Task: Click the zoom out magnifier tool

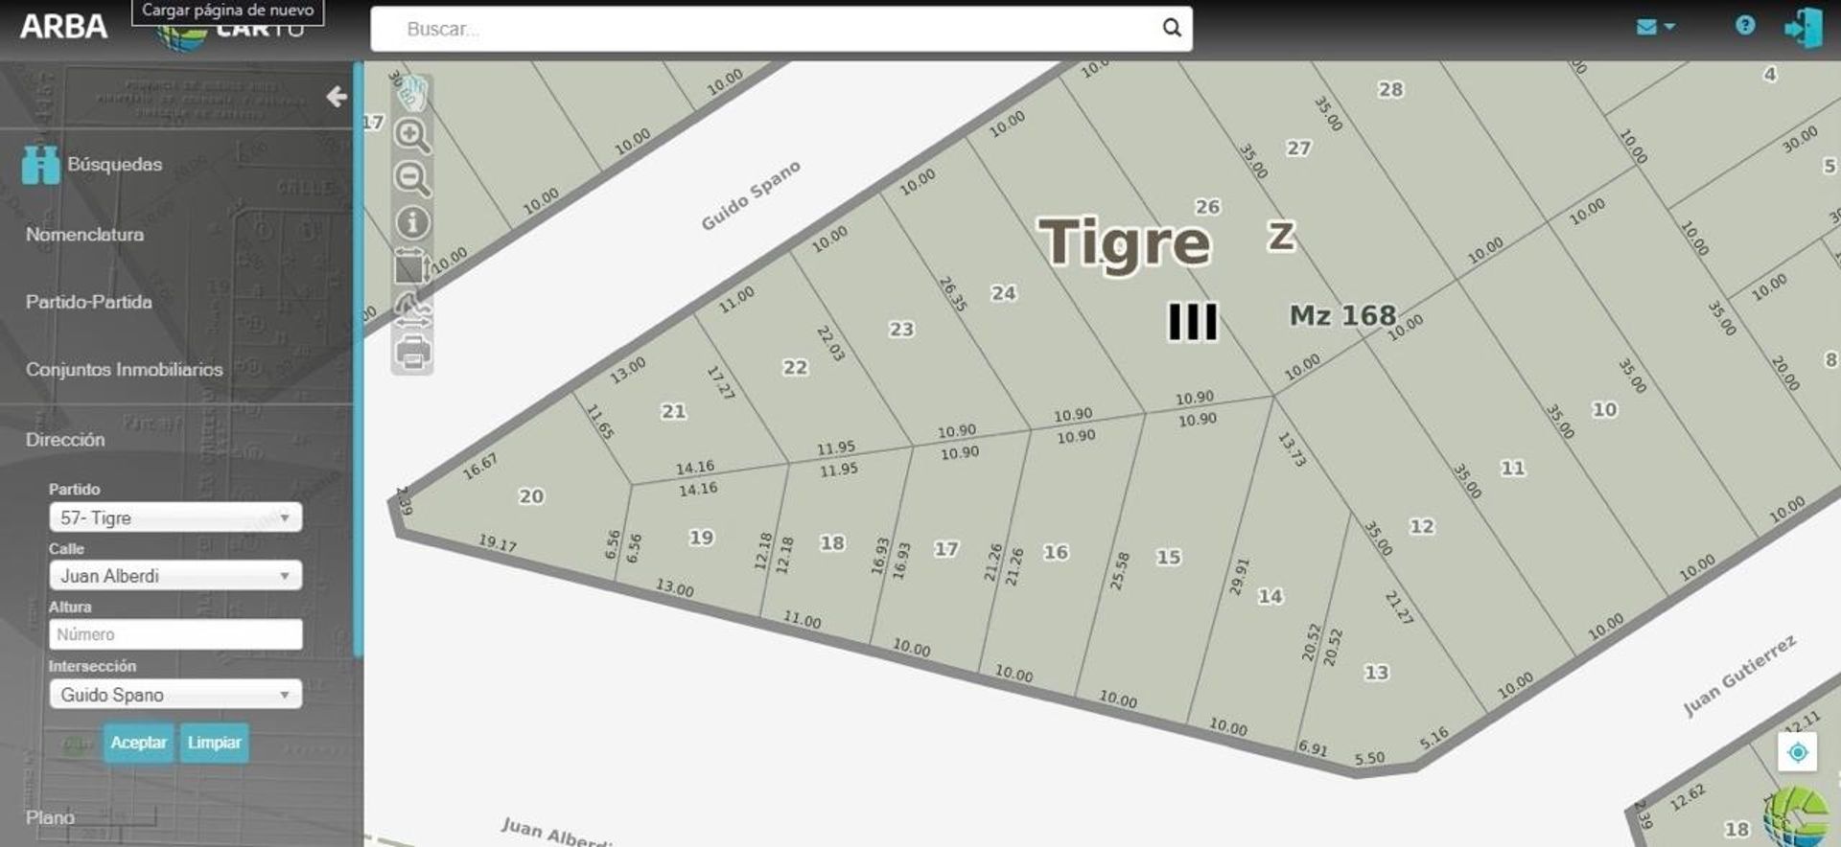Action: coord(412,178)
